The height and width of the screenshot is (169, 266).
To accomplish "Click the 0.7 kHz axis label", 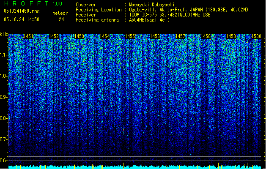I will [3, 139].
